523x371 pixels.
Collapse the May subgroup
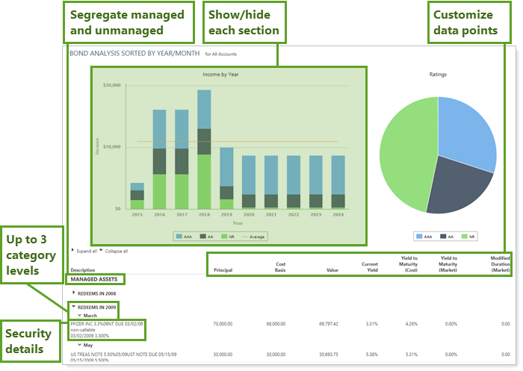click(x=80, y=345)
